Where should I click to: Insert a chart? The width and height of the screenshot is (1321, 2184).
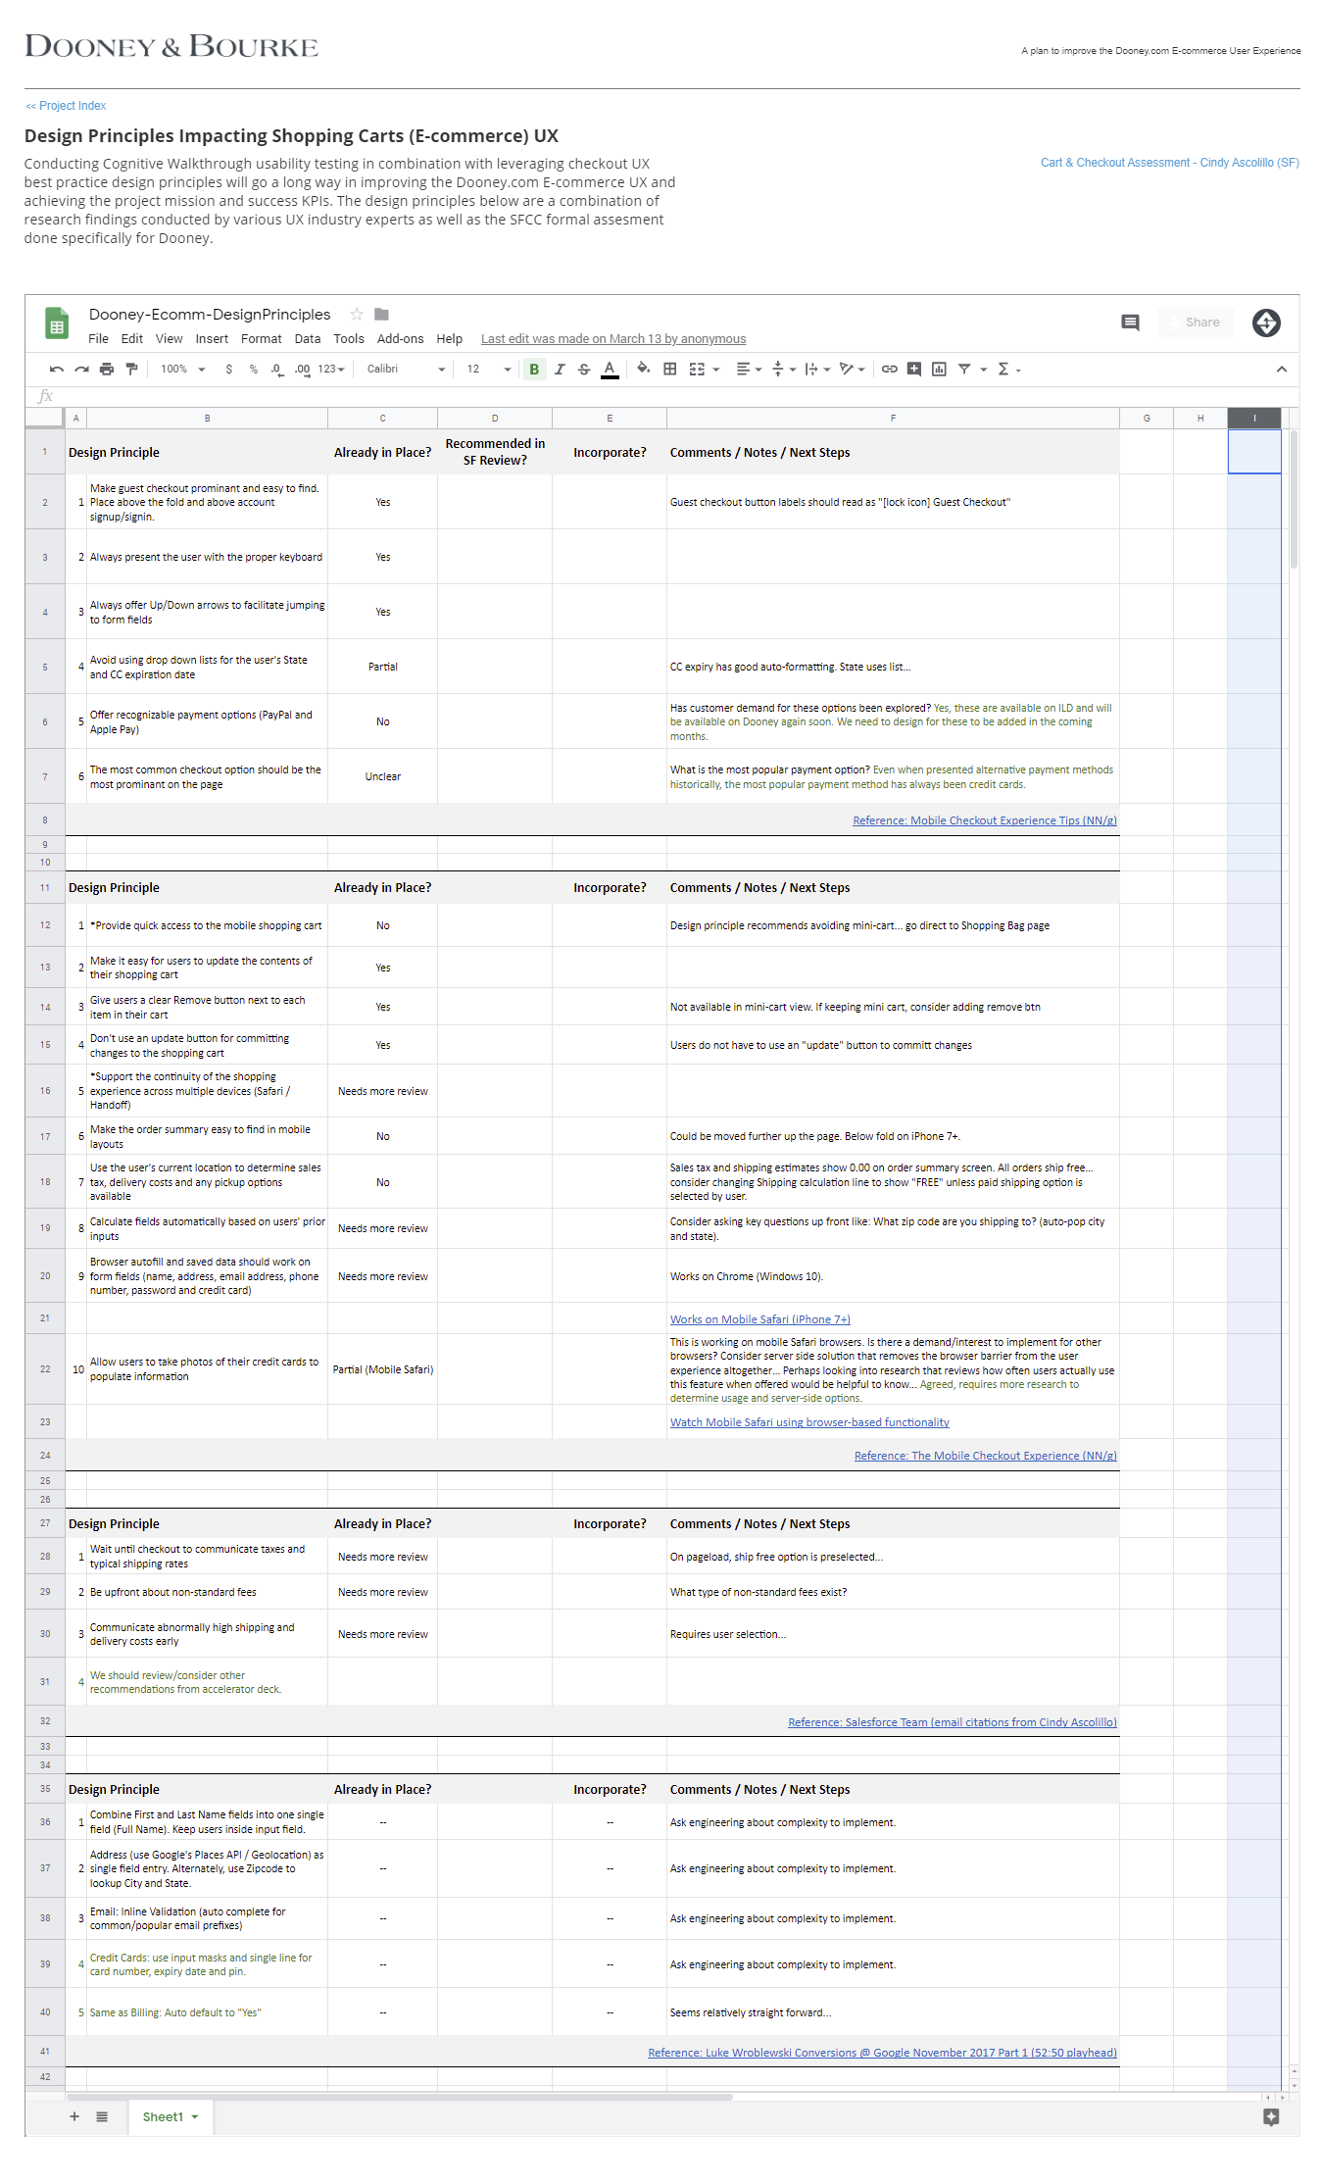click(939, 370)
